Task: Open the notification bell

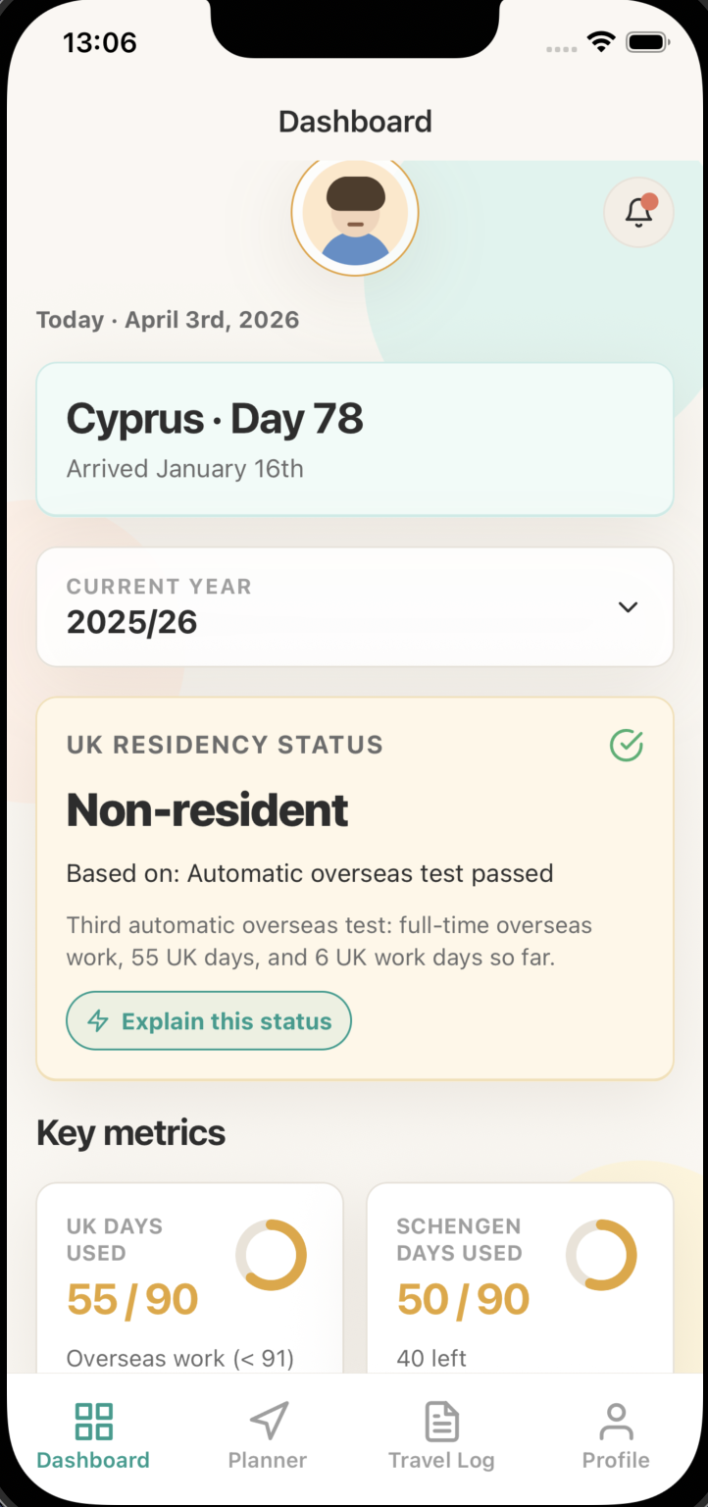Action: [x=638, y=212]
